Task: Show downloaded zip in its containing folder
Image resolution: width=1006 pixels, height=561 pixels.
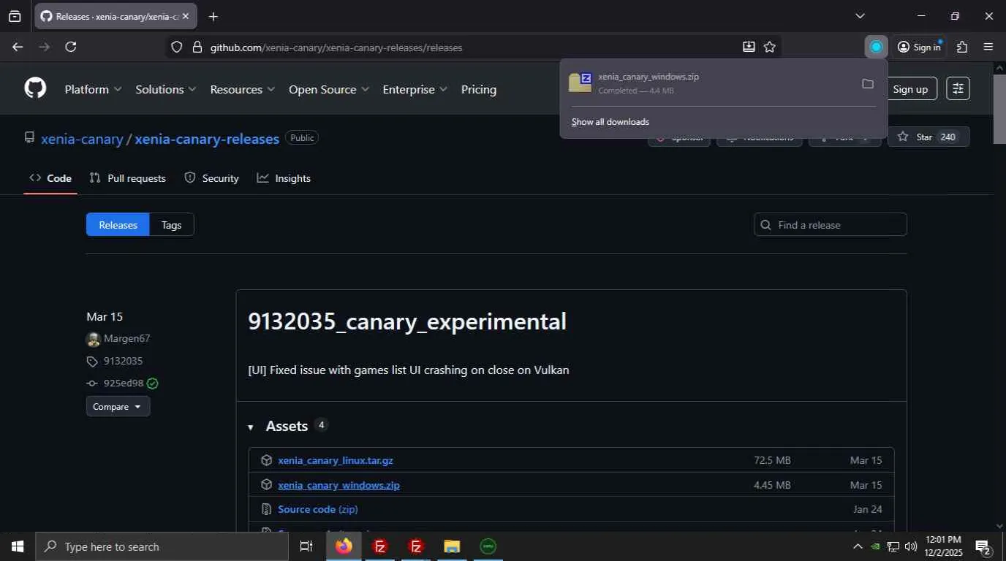Action: (868, 83)
